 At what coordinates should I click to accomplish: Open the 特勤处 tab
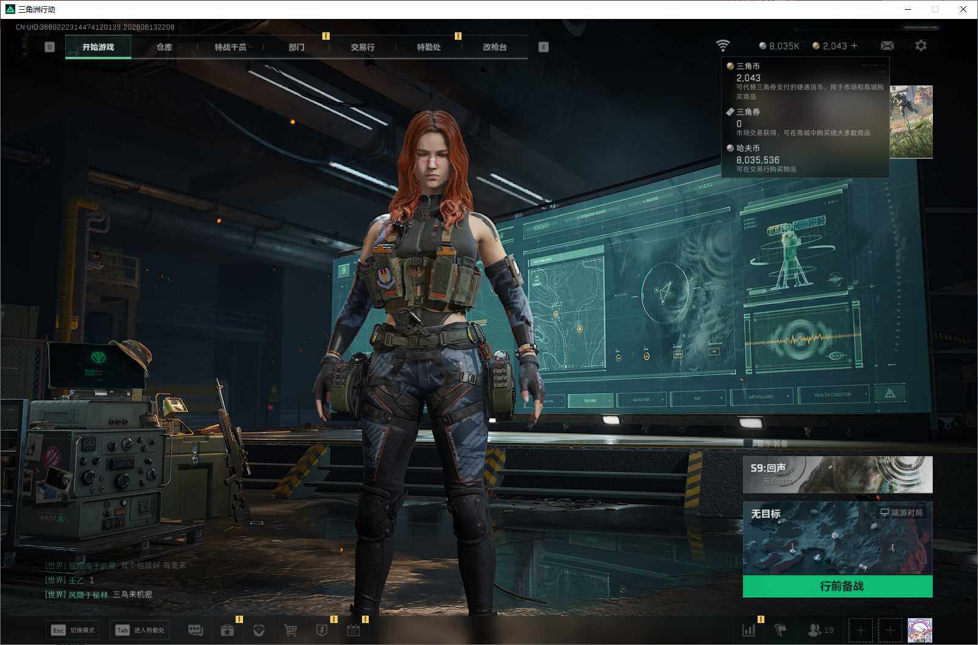click(429, 47)
